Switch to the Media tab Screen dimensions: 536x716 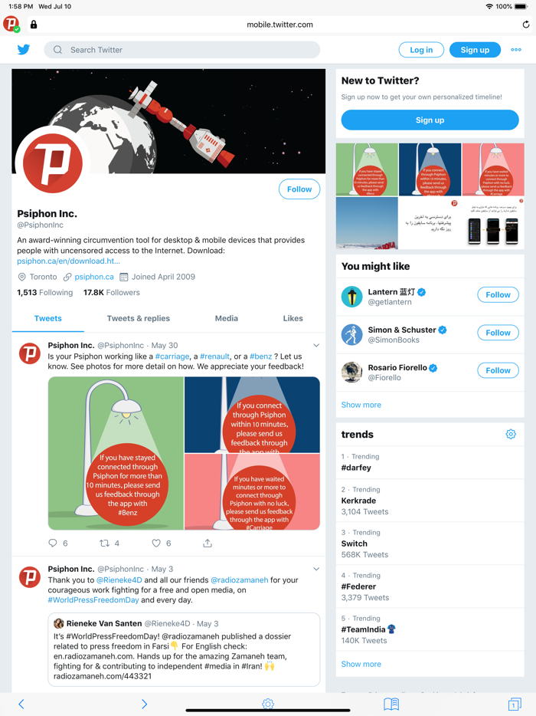[228, 318]
